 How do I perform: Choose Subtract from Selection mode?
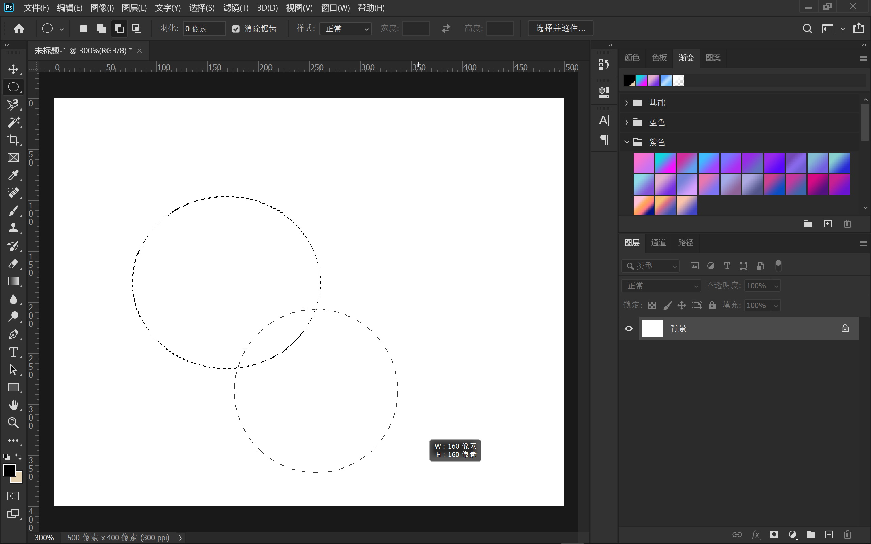click(119, 29)
